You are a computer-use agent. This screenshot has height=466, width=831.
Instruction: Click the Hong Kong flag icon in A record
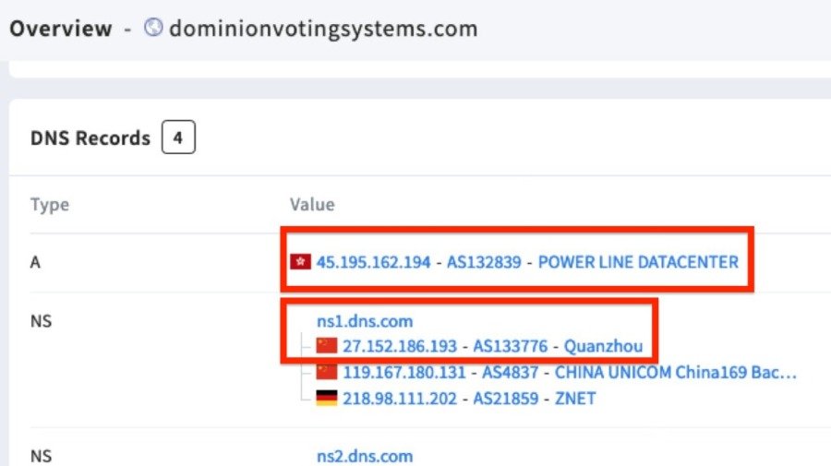point(300,261)
